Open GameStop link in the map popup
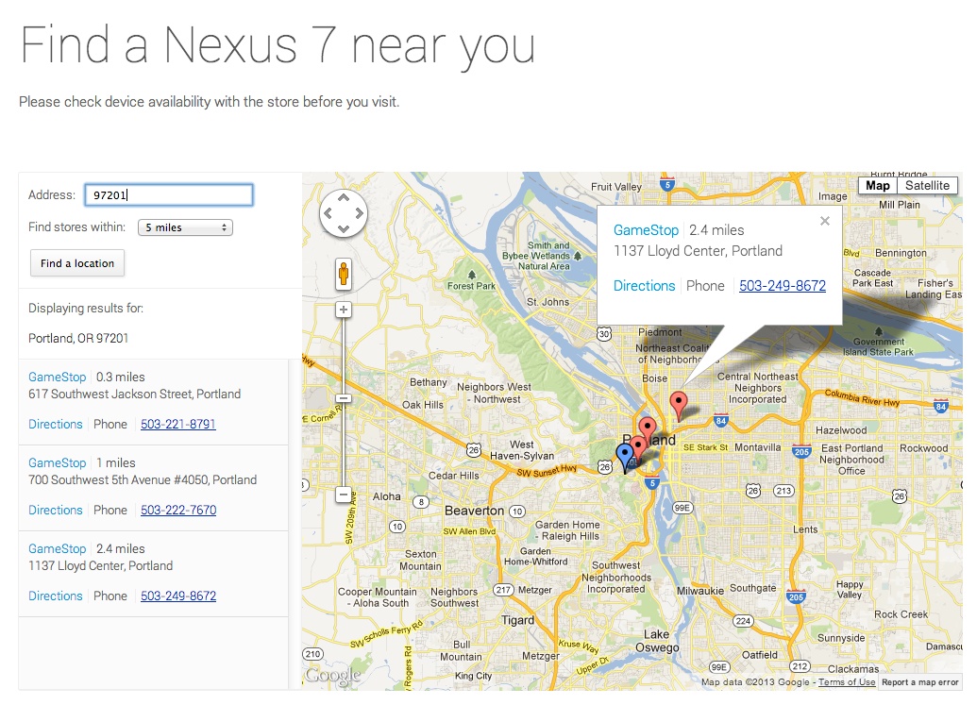This screenshot has width=977, height=705. click(646, 230)
